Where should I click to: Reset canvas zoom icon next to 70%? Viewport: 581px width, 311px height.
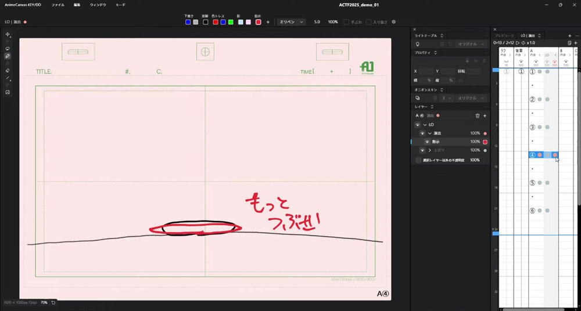pyautogui.click(x=53, y=302)
